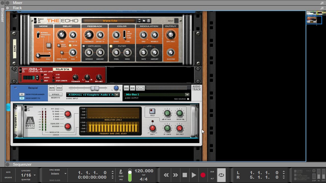The height and width of the screenshot is (183, 326).
Task: Toggle the REC SOURCE checkbox
Action: click(x=188, y=99)
